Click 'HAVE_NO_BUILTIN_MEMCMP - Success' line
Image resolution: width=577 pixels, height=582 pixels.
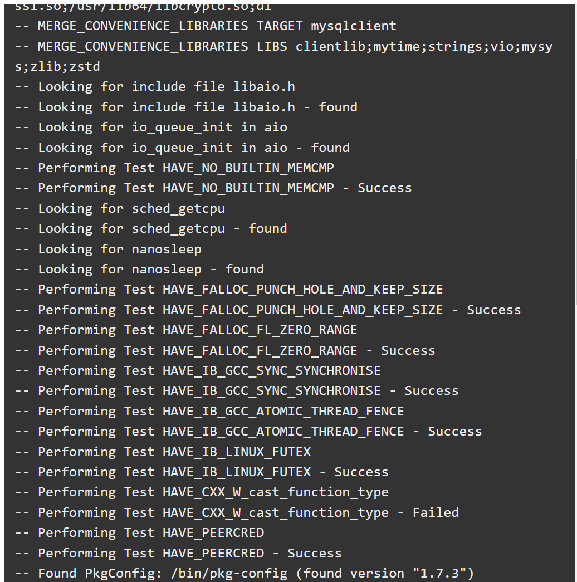click(213, 188)
